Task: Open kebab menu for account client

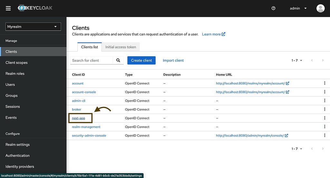Action: (x=325, y=83)
